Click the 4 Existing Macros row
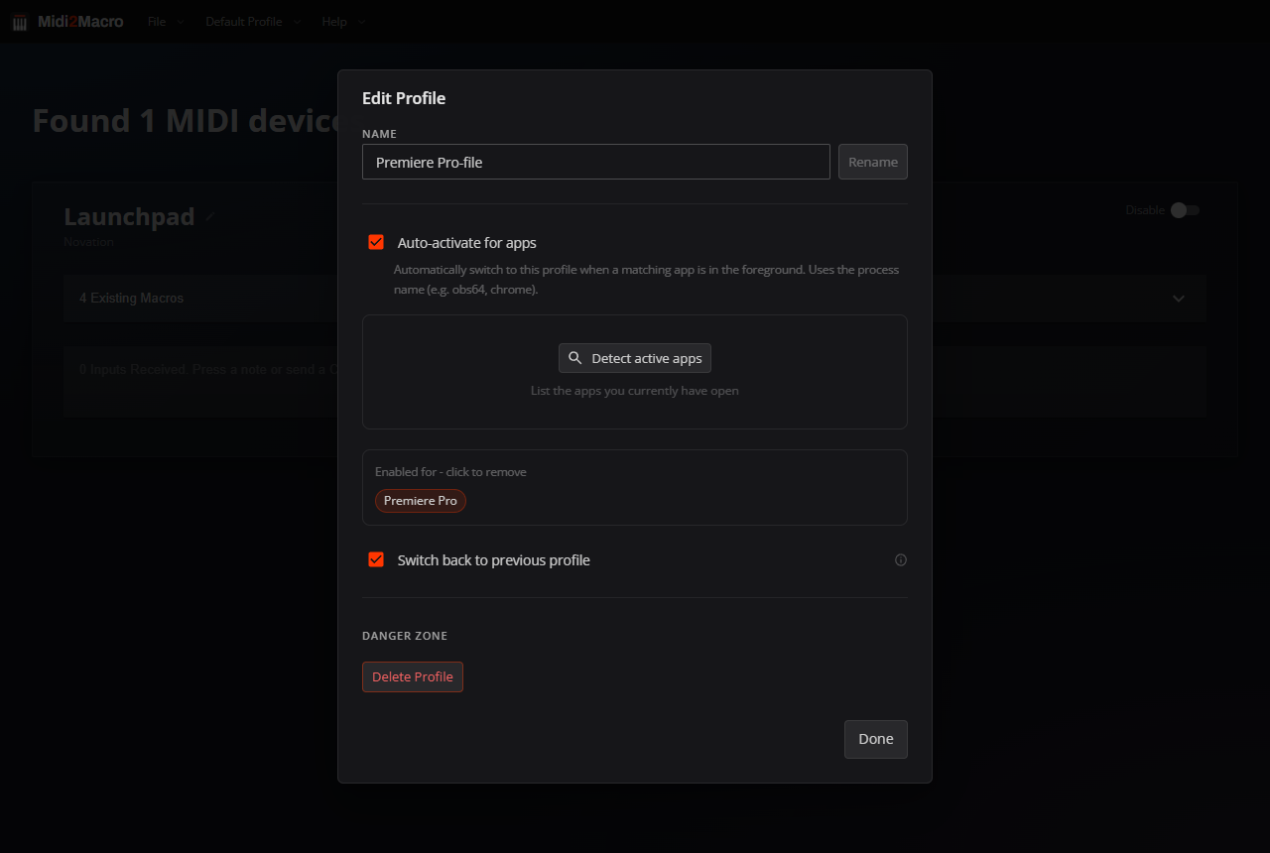Screen dimensions: 1270x853 click(635, 299)
